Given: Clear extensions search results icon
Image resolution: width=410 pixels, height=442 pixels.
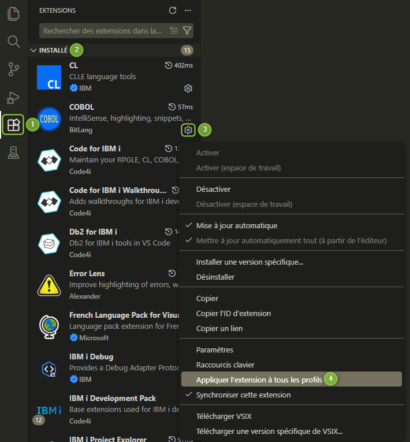Looking at the screenshot, I should pos(174,31).
